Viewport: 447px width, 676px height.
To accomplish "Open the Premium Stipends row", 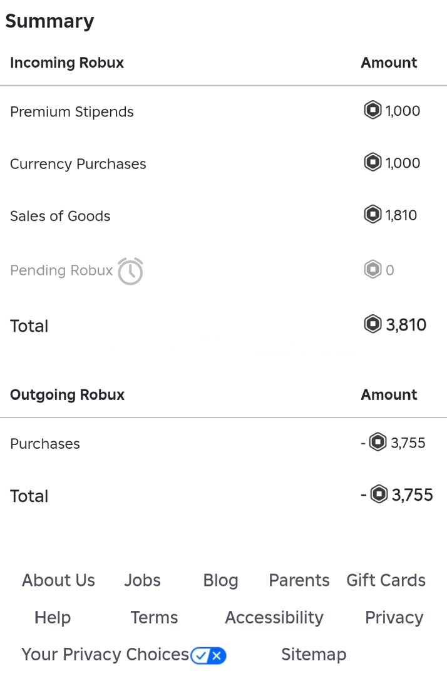I will [72, 112].
